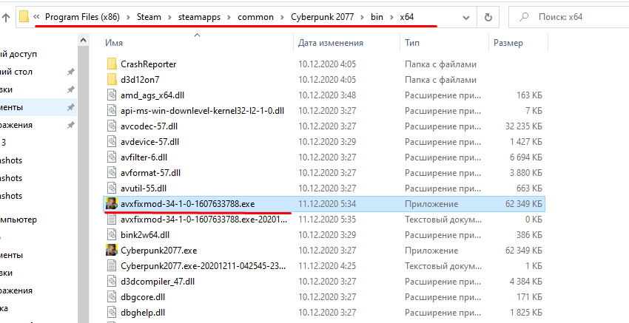
Task: Click the file name 'd3dcompiler_47.dll'
Action: tap(158, 282)
